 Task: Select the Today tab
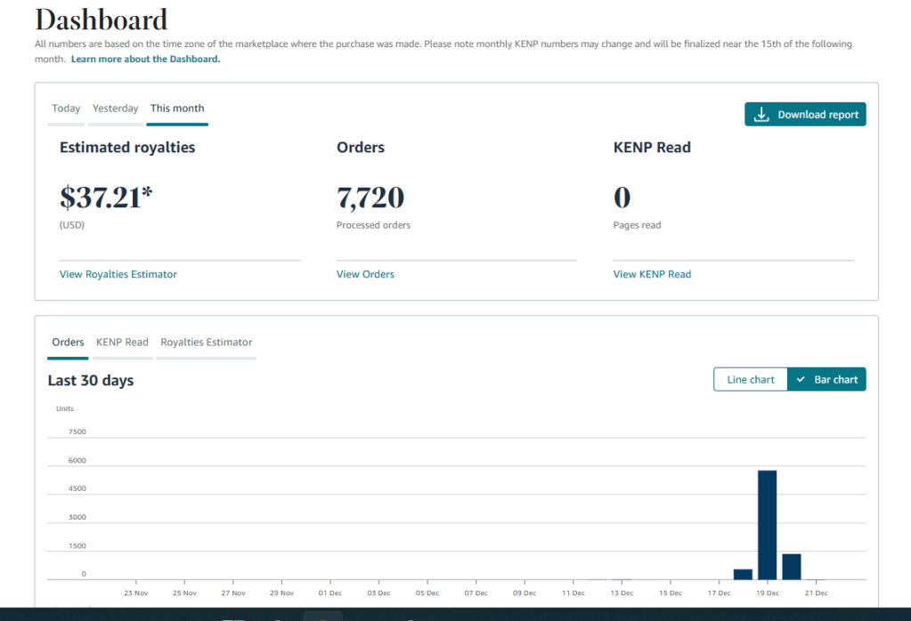65,108
